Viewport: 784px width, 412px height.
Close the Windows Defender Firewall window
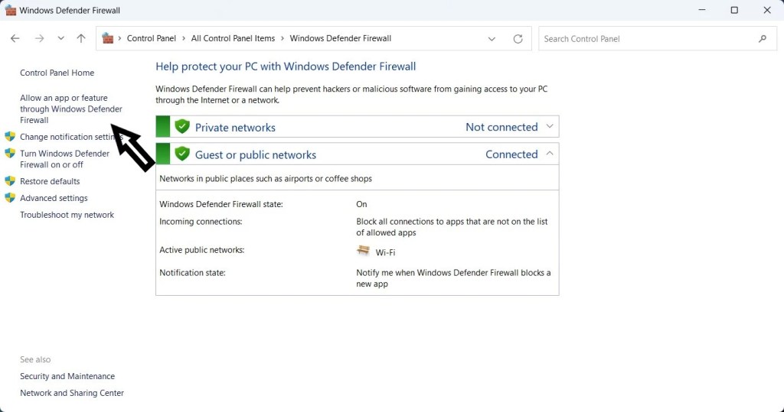[767, 10]
